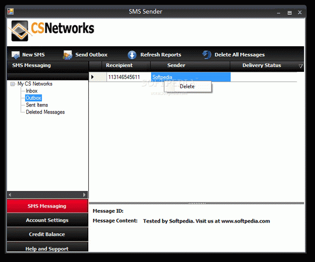Open Deleted Messages folder
Screen dimensions: 315x262
point(45,112)
